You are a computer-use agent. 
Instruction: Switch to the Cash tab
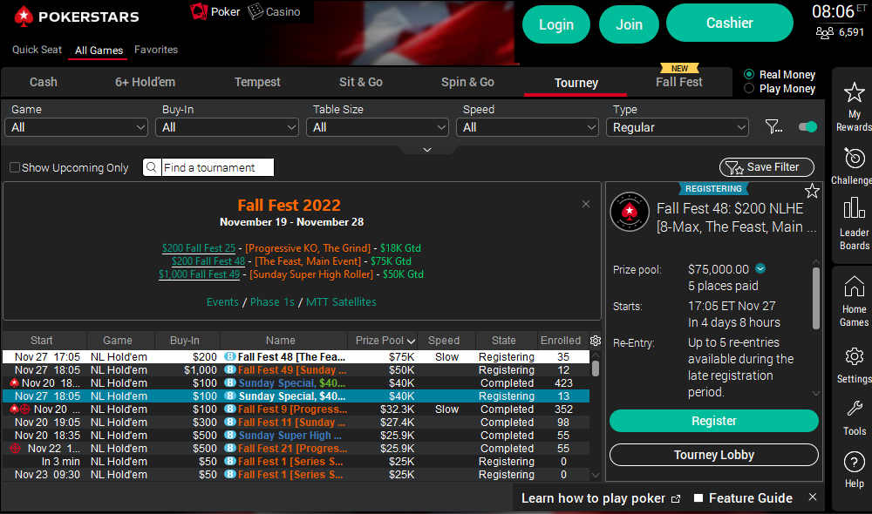[44, 82]
